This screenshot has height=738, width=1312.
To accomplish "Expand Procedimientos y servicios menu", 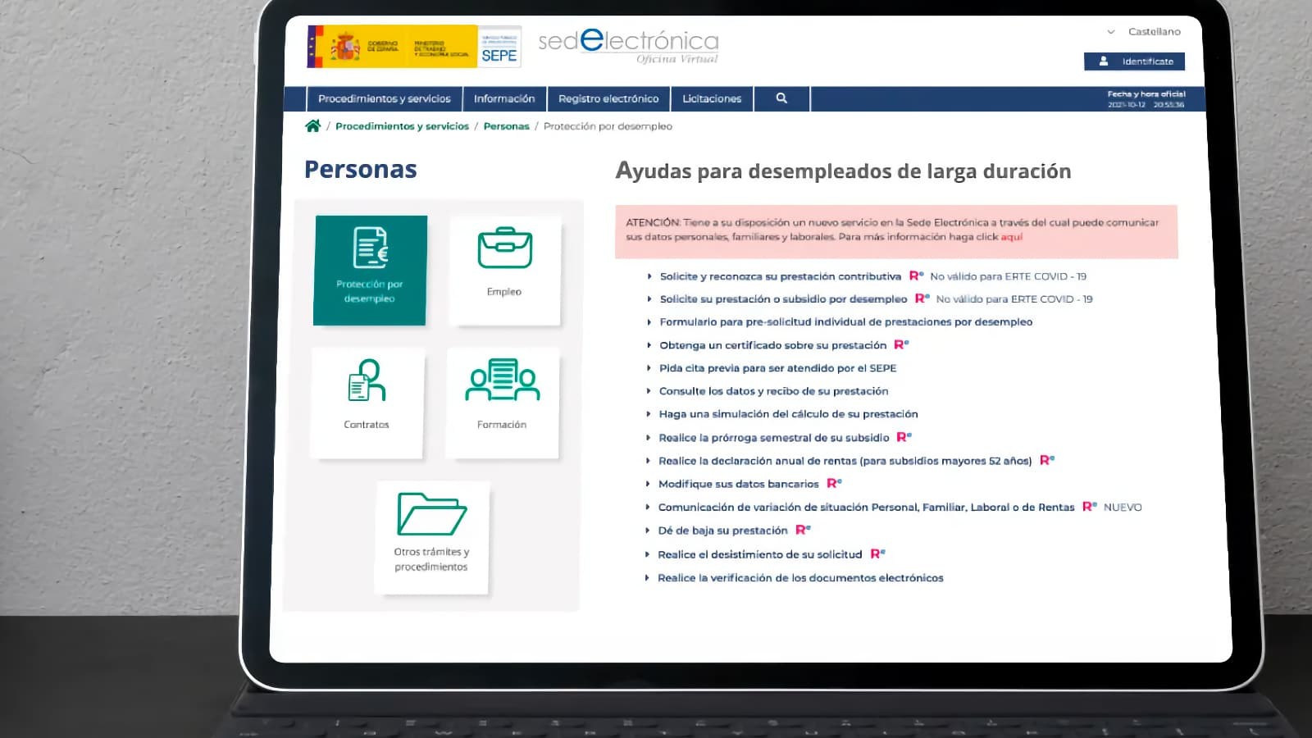I will [384, 98].
